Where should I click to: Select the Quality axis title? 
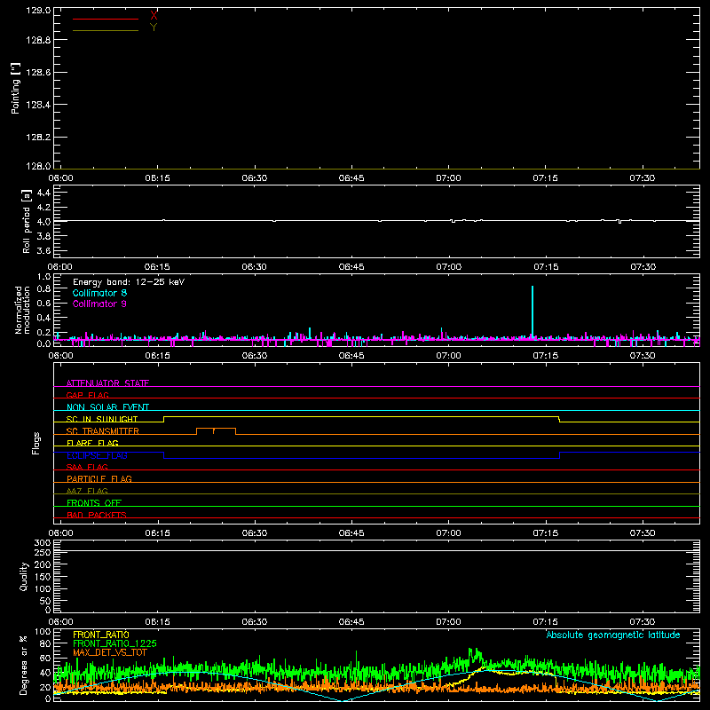pyautogui.click(x=24, y=576)
